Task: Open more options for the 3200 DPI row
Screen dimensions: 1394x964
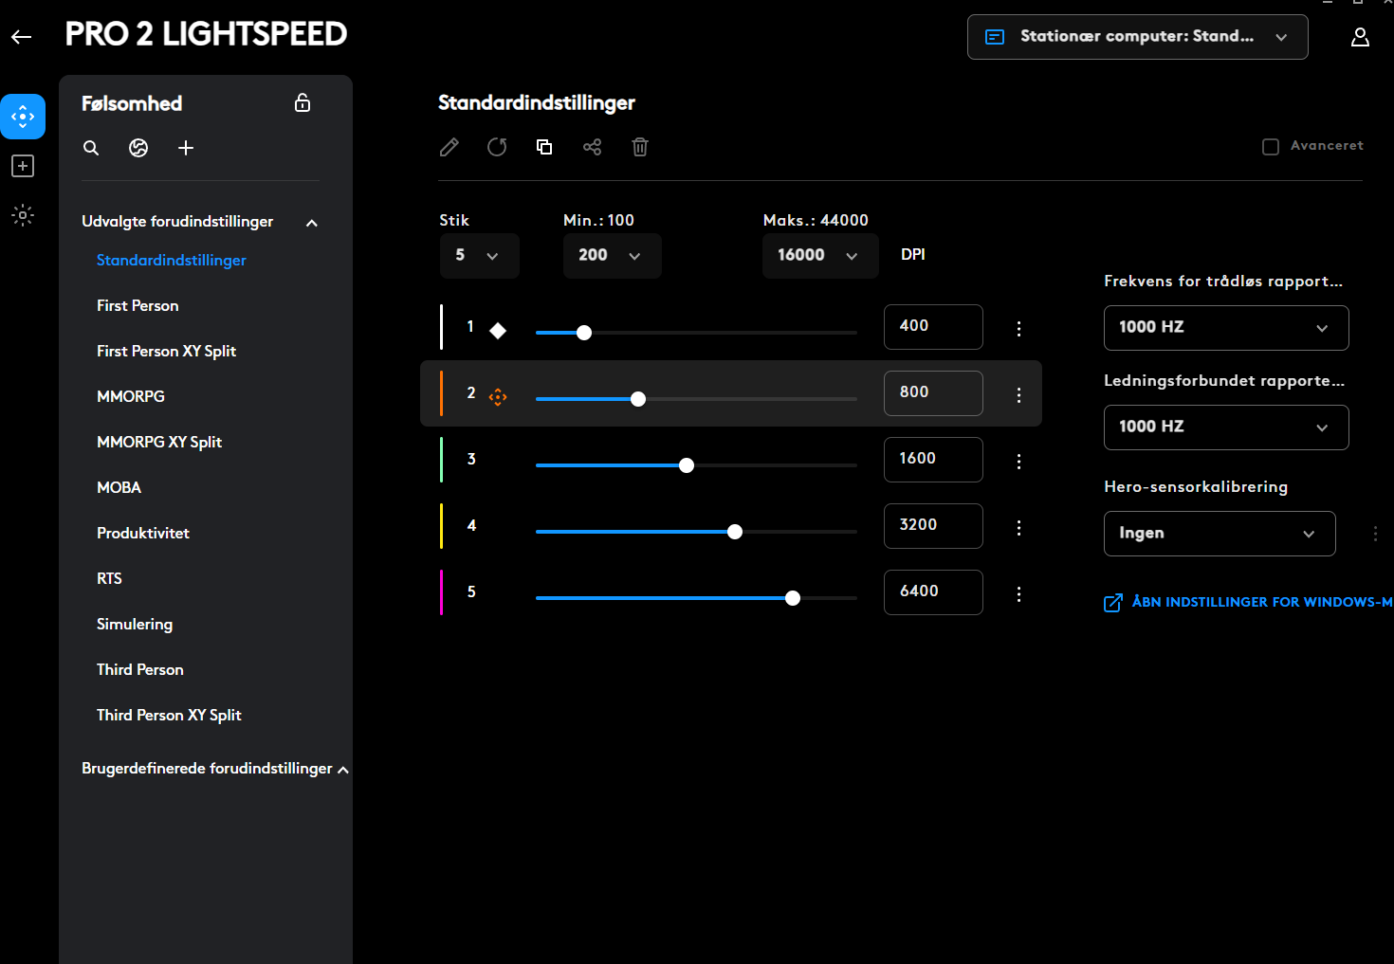Action: click(x=1019, y=528)
